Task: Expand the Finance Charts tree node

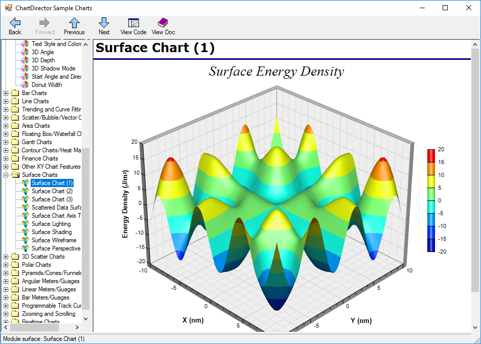Action: click(x=6, y=158)
